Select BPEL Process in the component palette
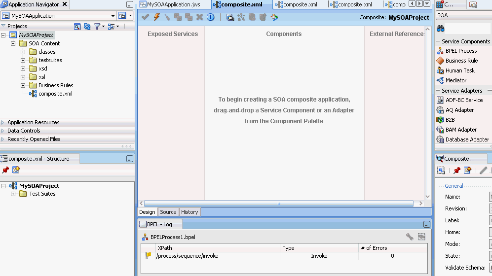The width and height of the screenshot is (492, 276). tap(461, 51)
